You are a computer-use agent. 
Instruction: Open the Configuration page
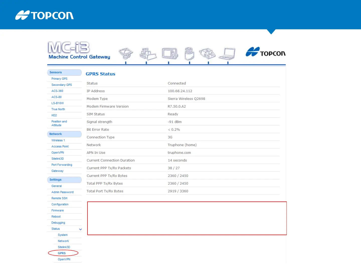[x=60, y=204]
